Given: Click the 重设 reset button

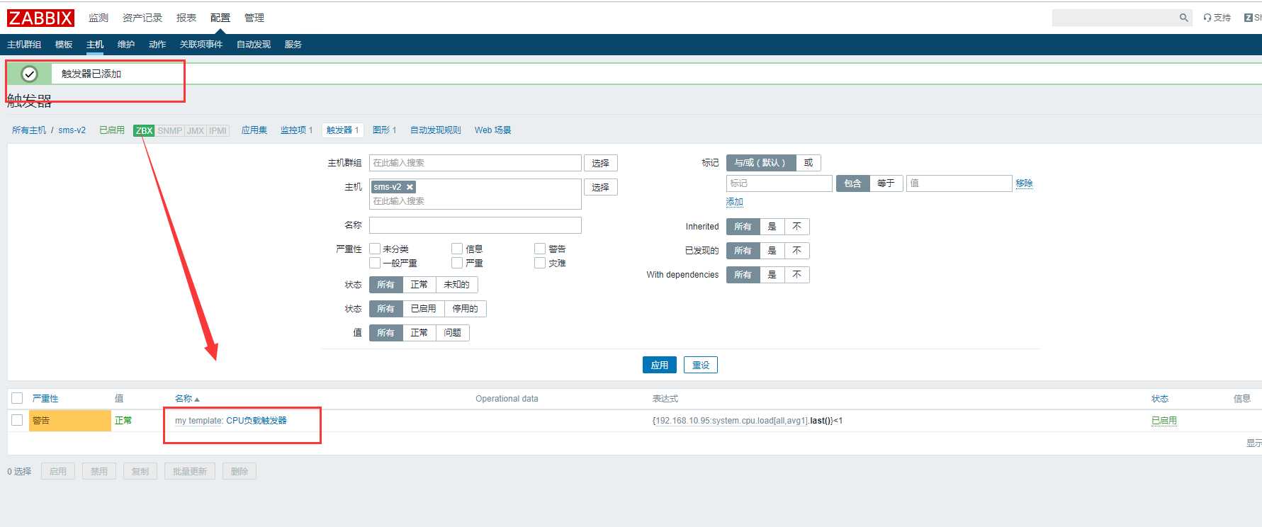Looking at the screenshot, I should pyautogui.click(x=701, y=365).
